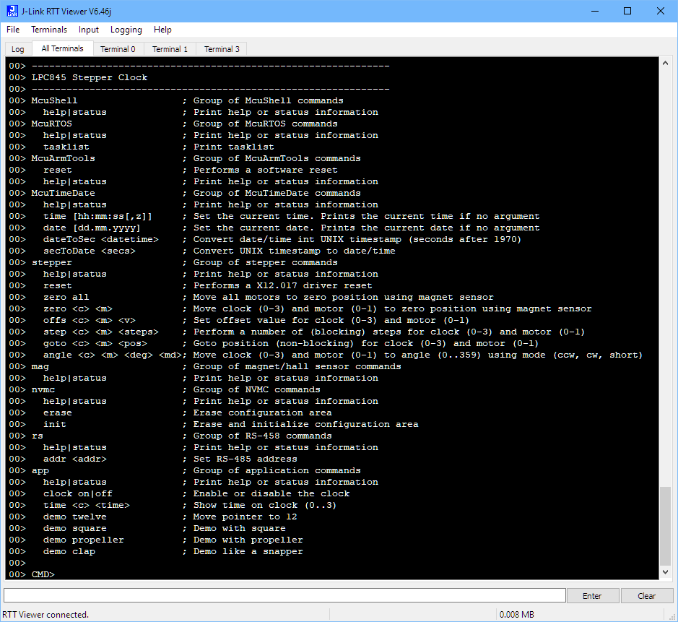Maximize the RTT Viewer window

coord(627,11)
